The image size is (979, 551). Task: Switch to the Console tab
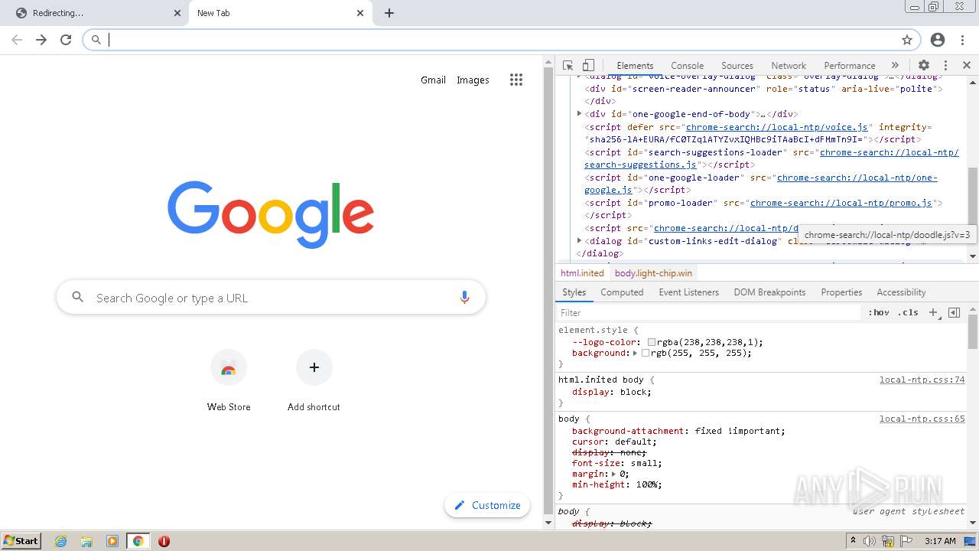coord(687,66)
